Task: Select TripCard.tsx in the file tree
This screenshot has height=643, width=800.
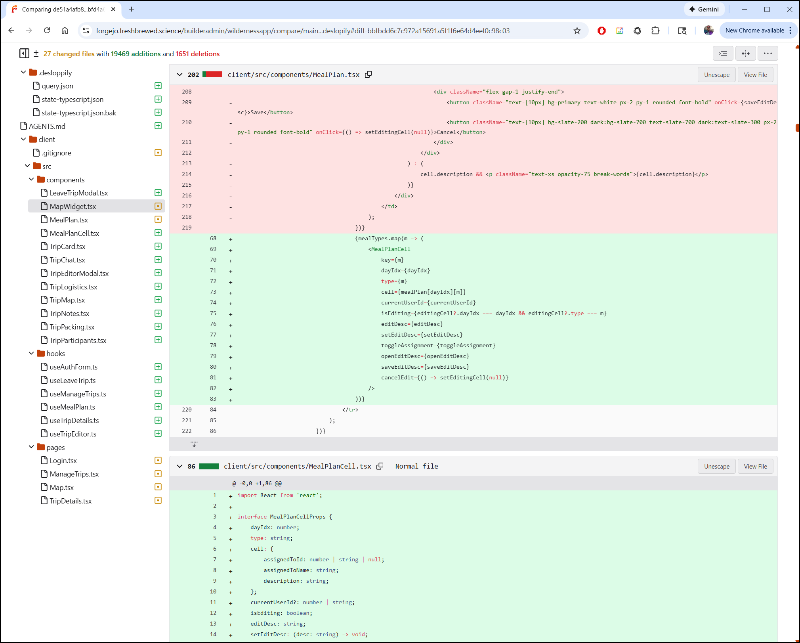Action: point(67,247)
